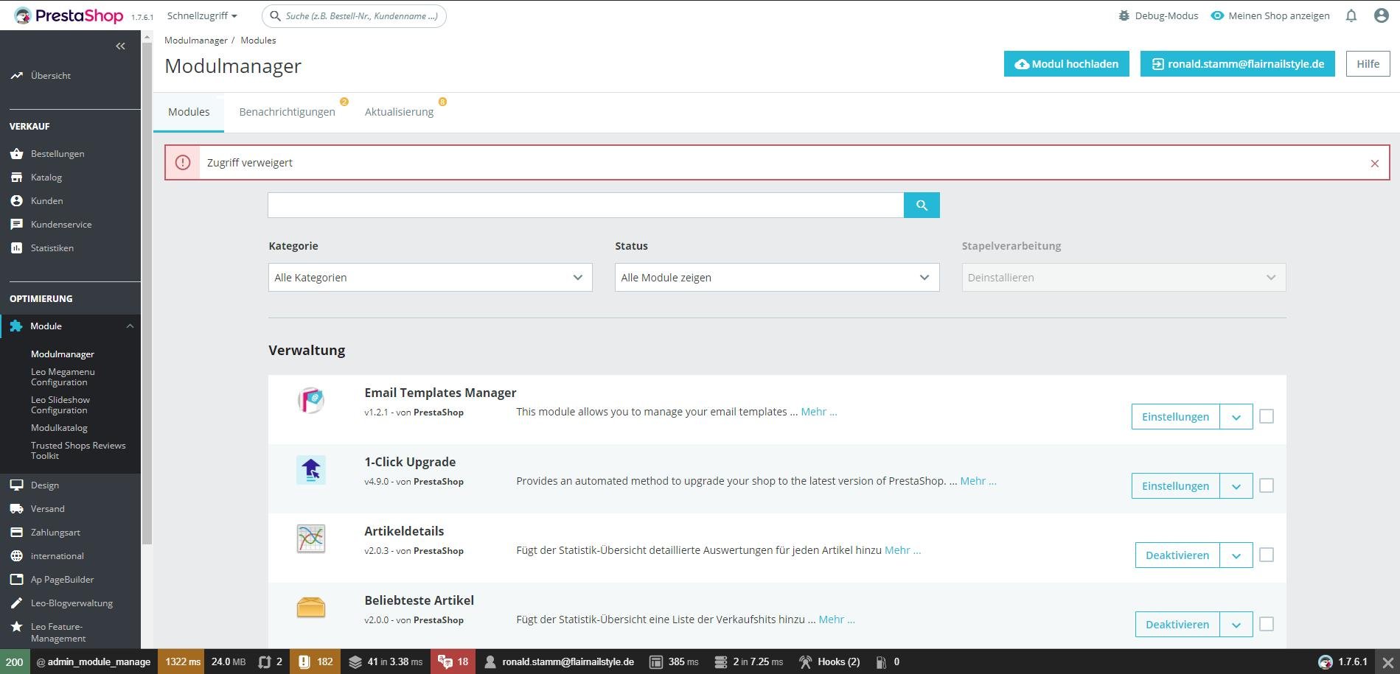Click the eye icon for Meinen Shop anzeigen
1400x674 pixels.
pos(1217,15)
